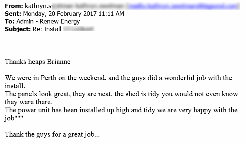Click the bold "From:" header label

click(x=14, y=6)
